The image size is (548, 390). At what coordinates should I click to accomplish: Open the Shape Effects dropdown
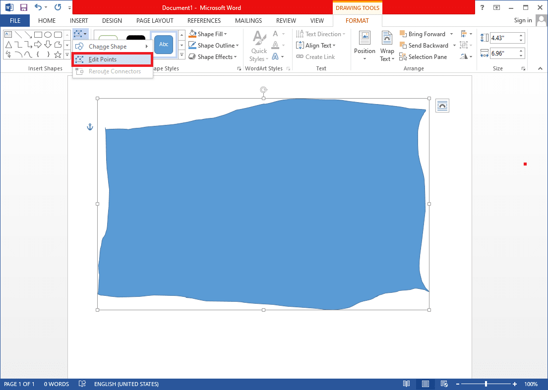(213, 56)
